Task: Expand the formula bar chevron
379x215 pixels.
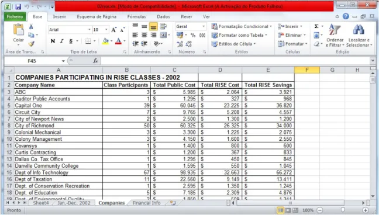Action: (x=373, y=61)
